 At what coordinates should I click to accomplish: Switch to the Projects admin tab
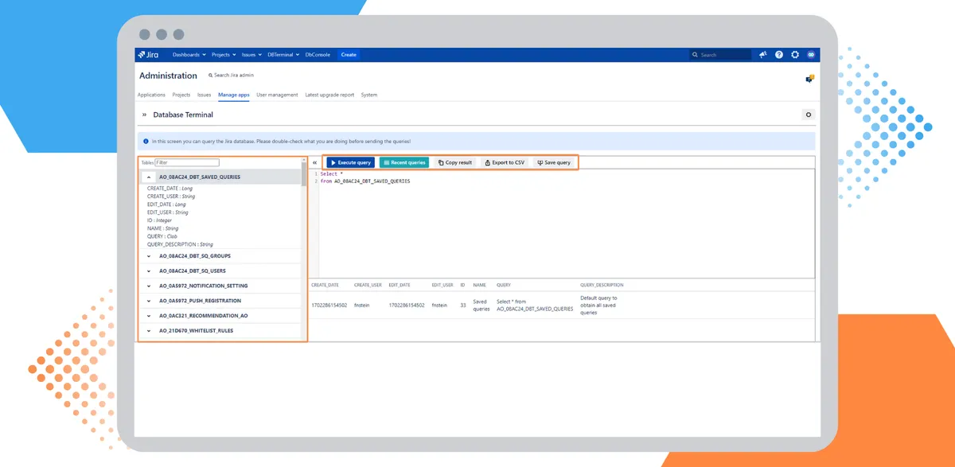181,95
